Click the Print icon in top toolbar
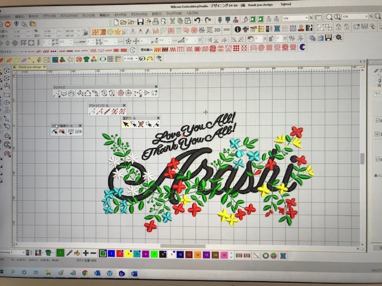The image size is (382, 286). point(156,21)
